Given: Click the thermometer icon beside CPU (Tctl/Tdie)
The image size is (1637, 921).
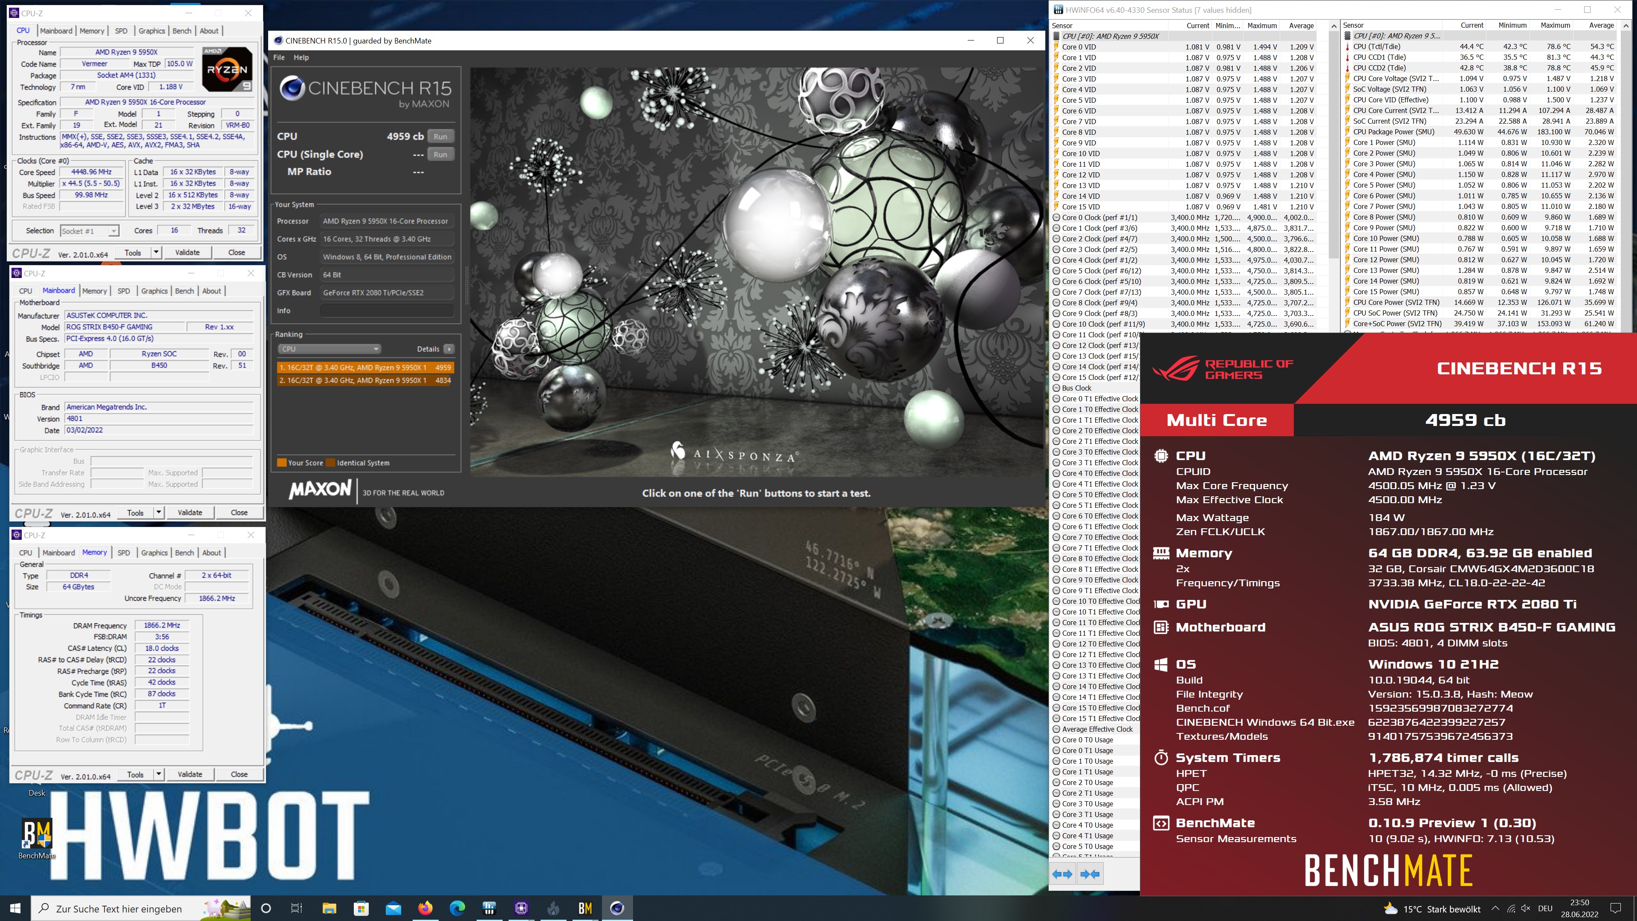Looking at the screenshot, I should [1348, 46].
